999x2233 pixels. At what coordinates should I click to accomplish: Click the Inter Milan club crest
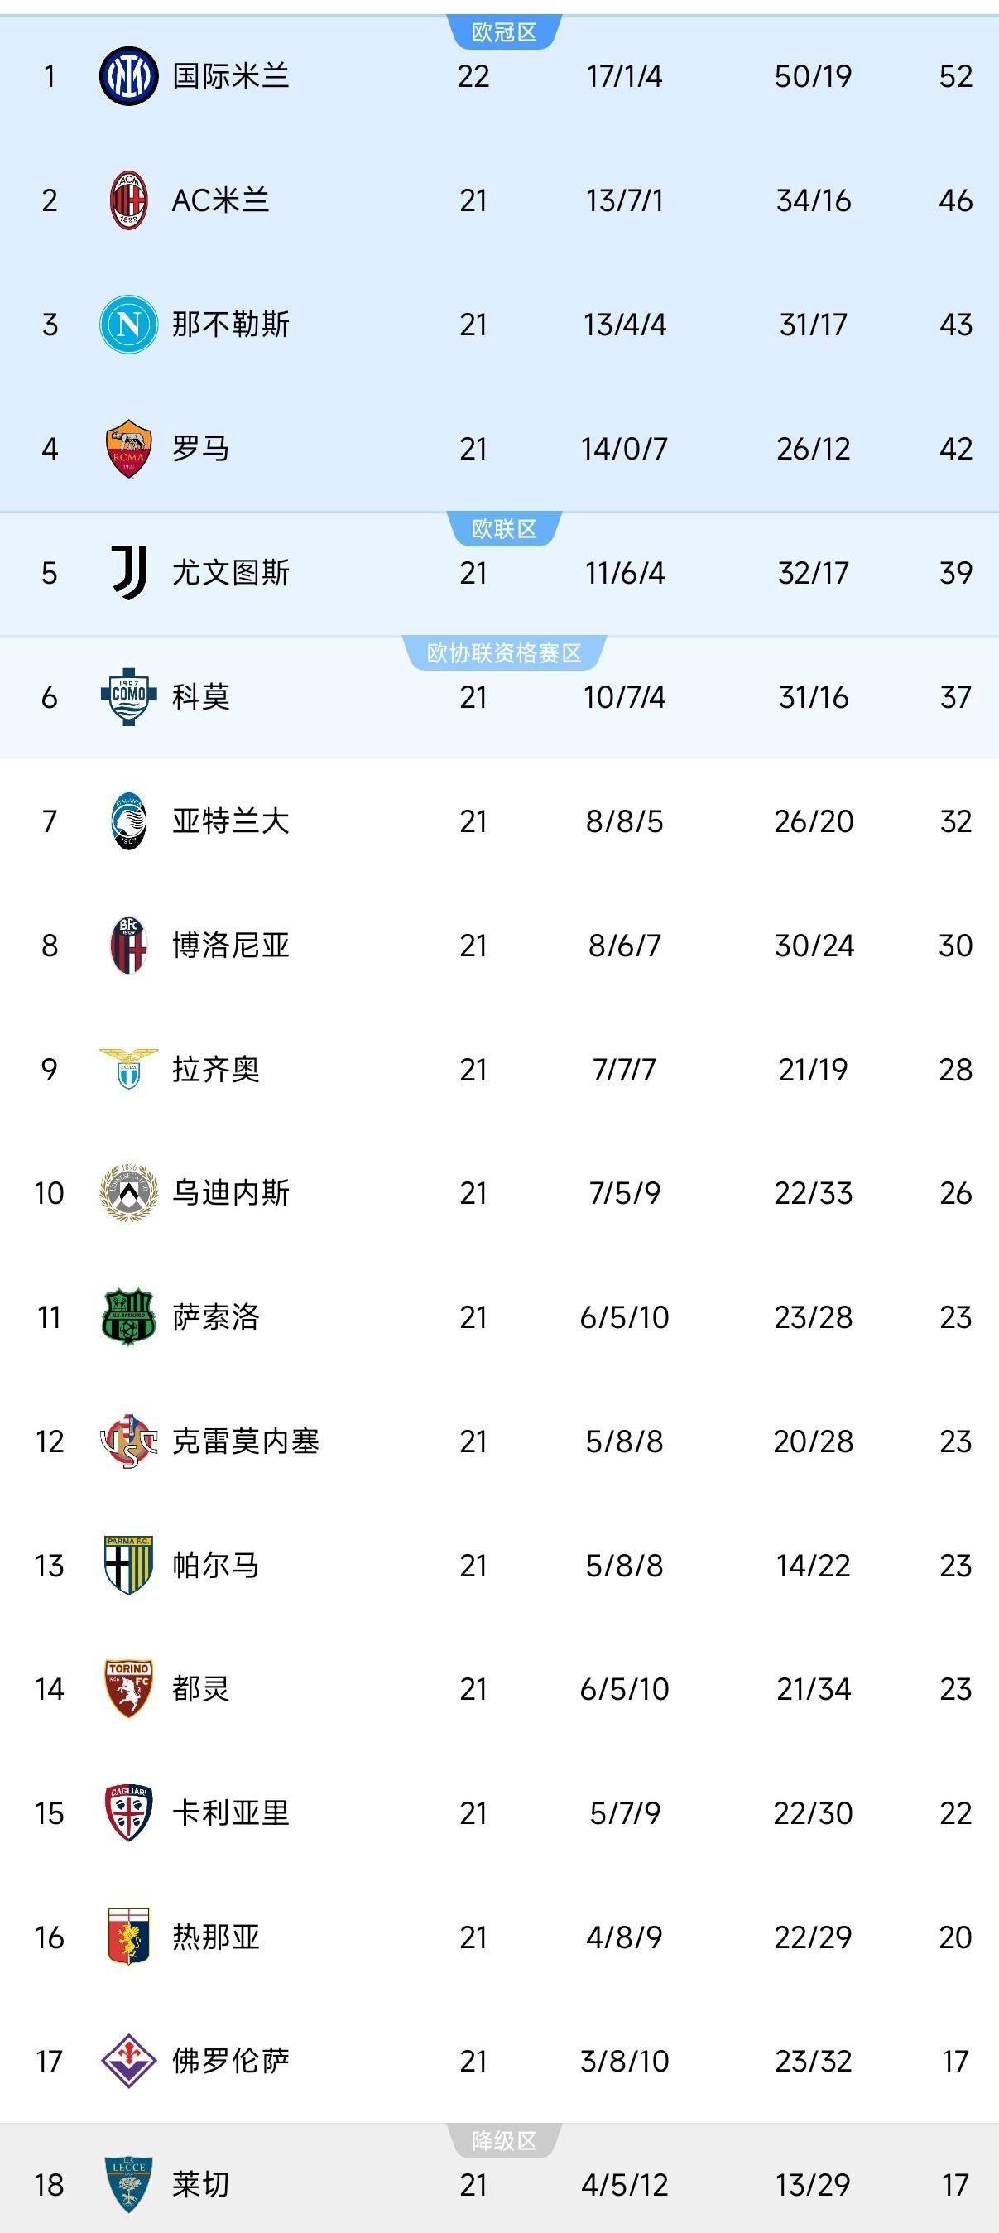(x=128, y=78)
